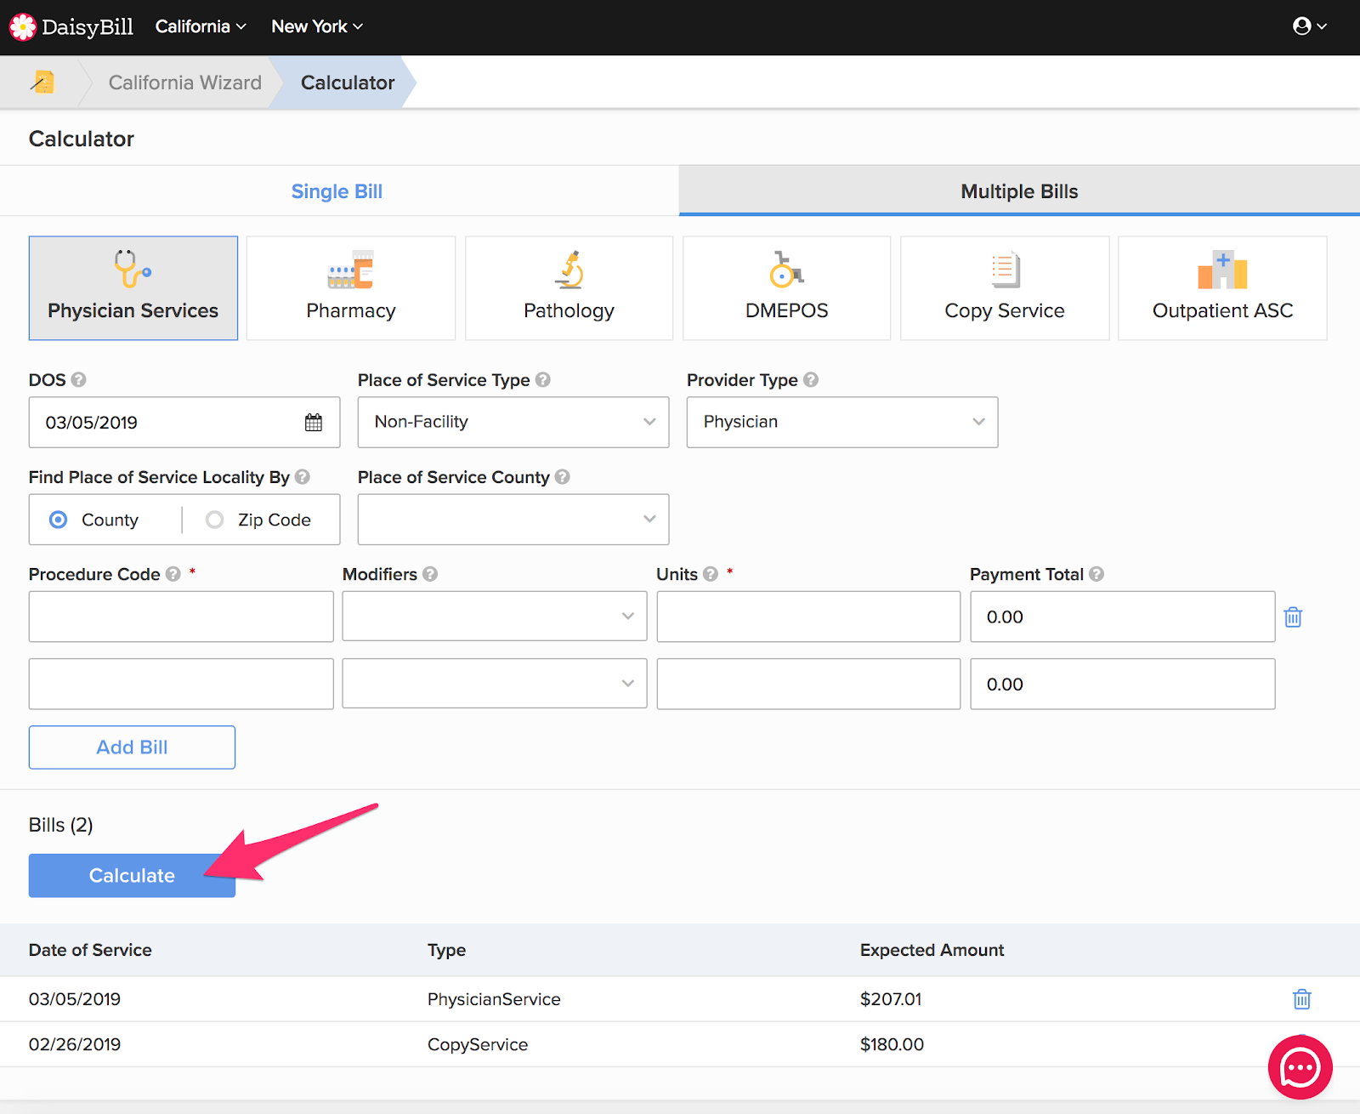The height and width of the screenshot is (1114, 1360).
Task: Click the Calculate button
Action: click(x=132, y=876)
